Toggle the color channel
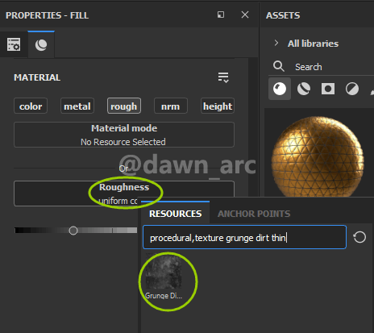Image resolution: width=374 pixels, height=333 pixels. 31,106
